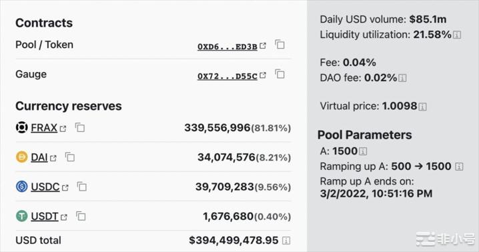The width and height of the screenshot is (479, 252).
Task: Select the FRAX share (81.81%)
Action: 271,128
